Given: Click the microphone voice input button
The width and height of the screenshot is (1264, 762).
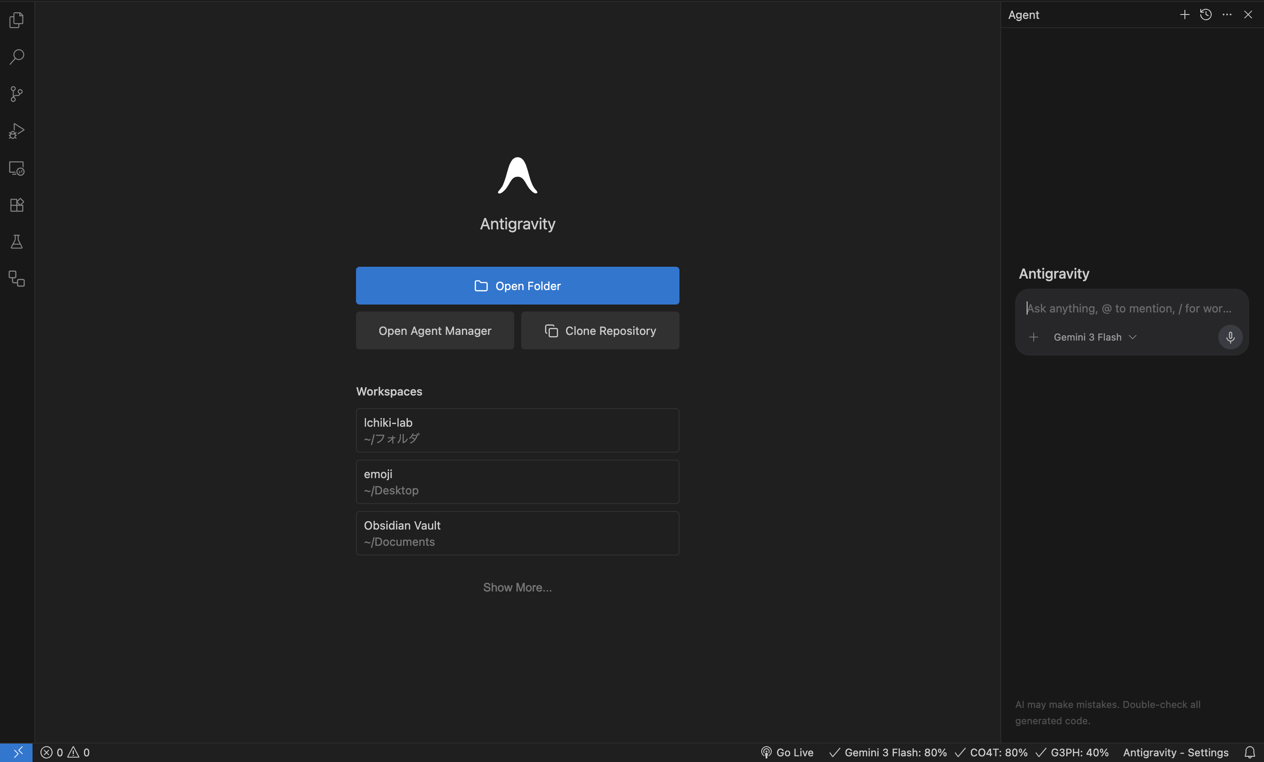Looking at the screenshot, I should tap(1230, 337).
